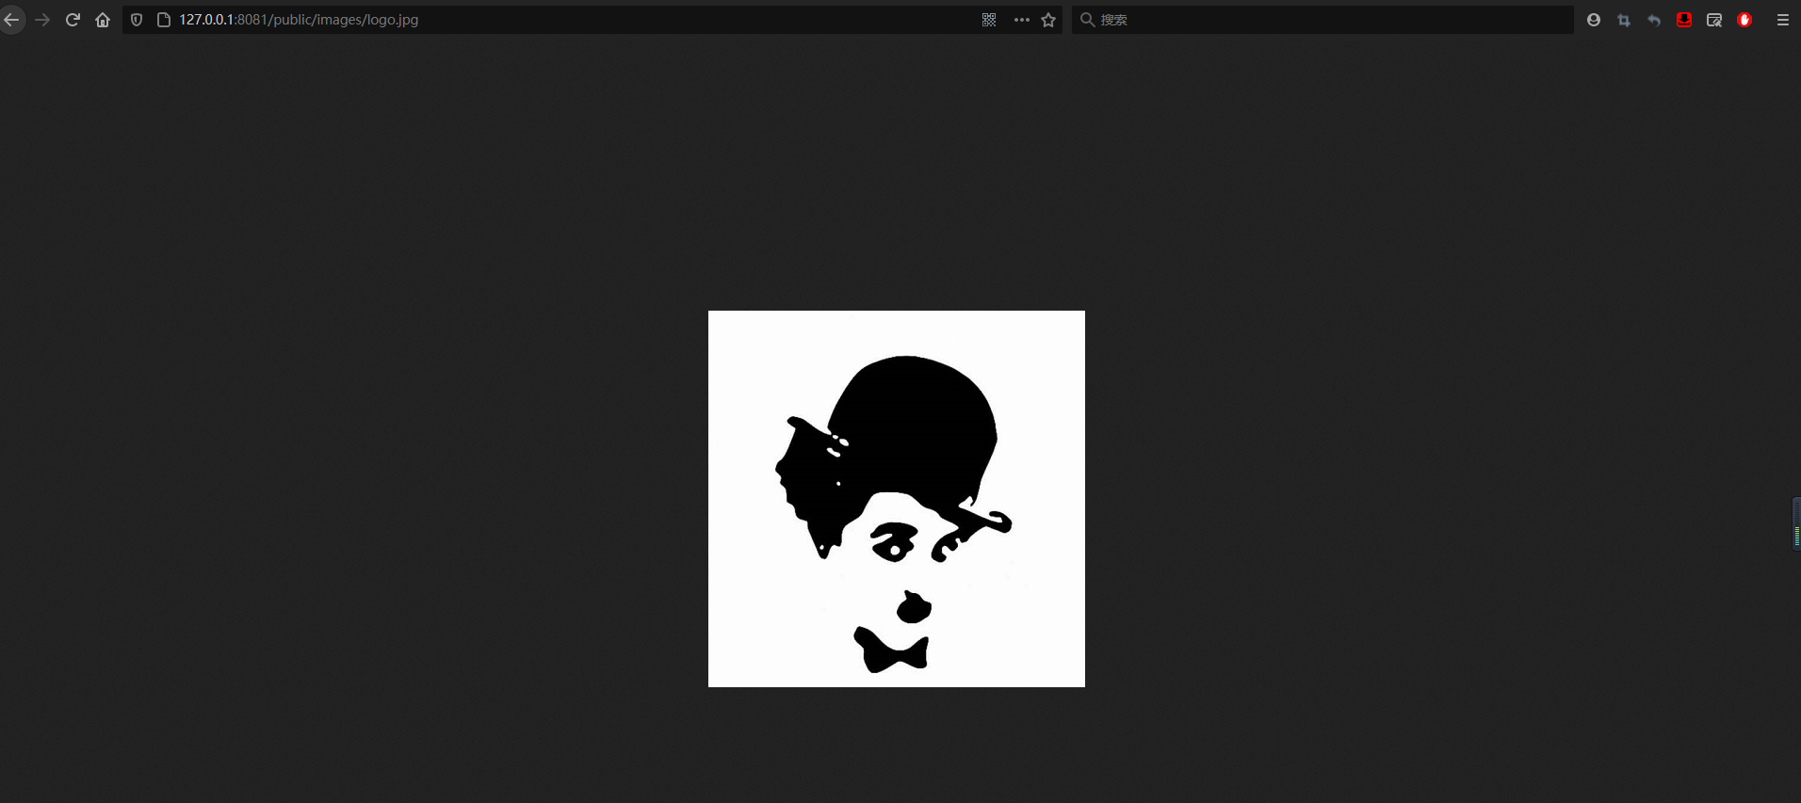This screenshot has width=1801, height=803.
Task: Click the URL text in address bar
Action: (x=299, y=20)
